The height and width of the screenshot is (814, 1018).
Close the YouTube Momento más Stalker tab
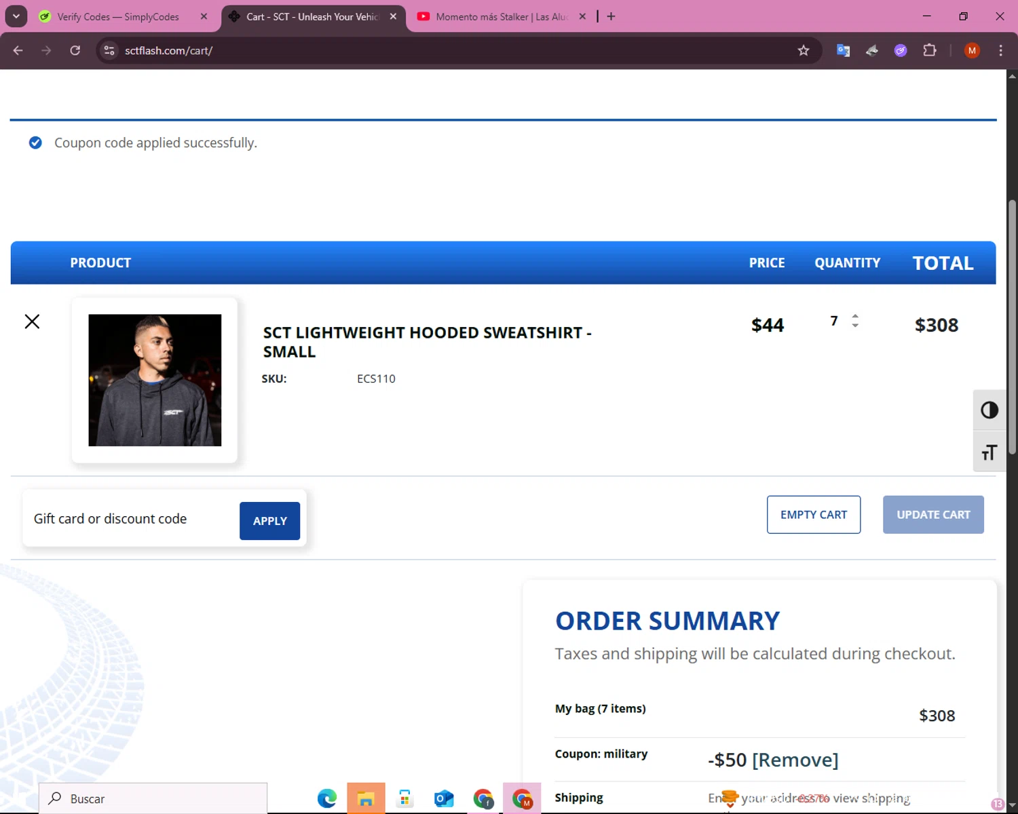(x=582, y=16)
